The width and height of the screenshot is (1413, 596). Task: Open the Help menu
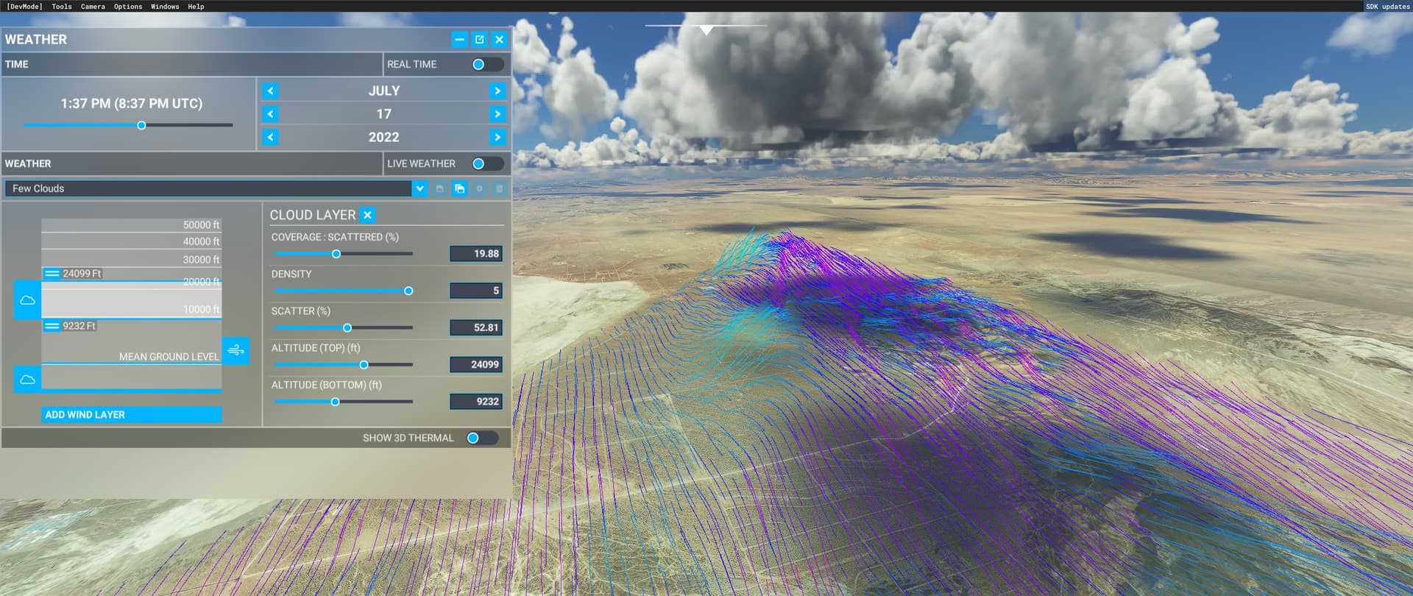(196, 6)
